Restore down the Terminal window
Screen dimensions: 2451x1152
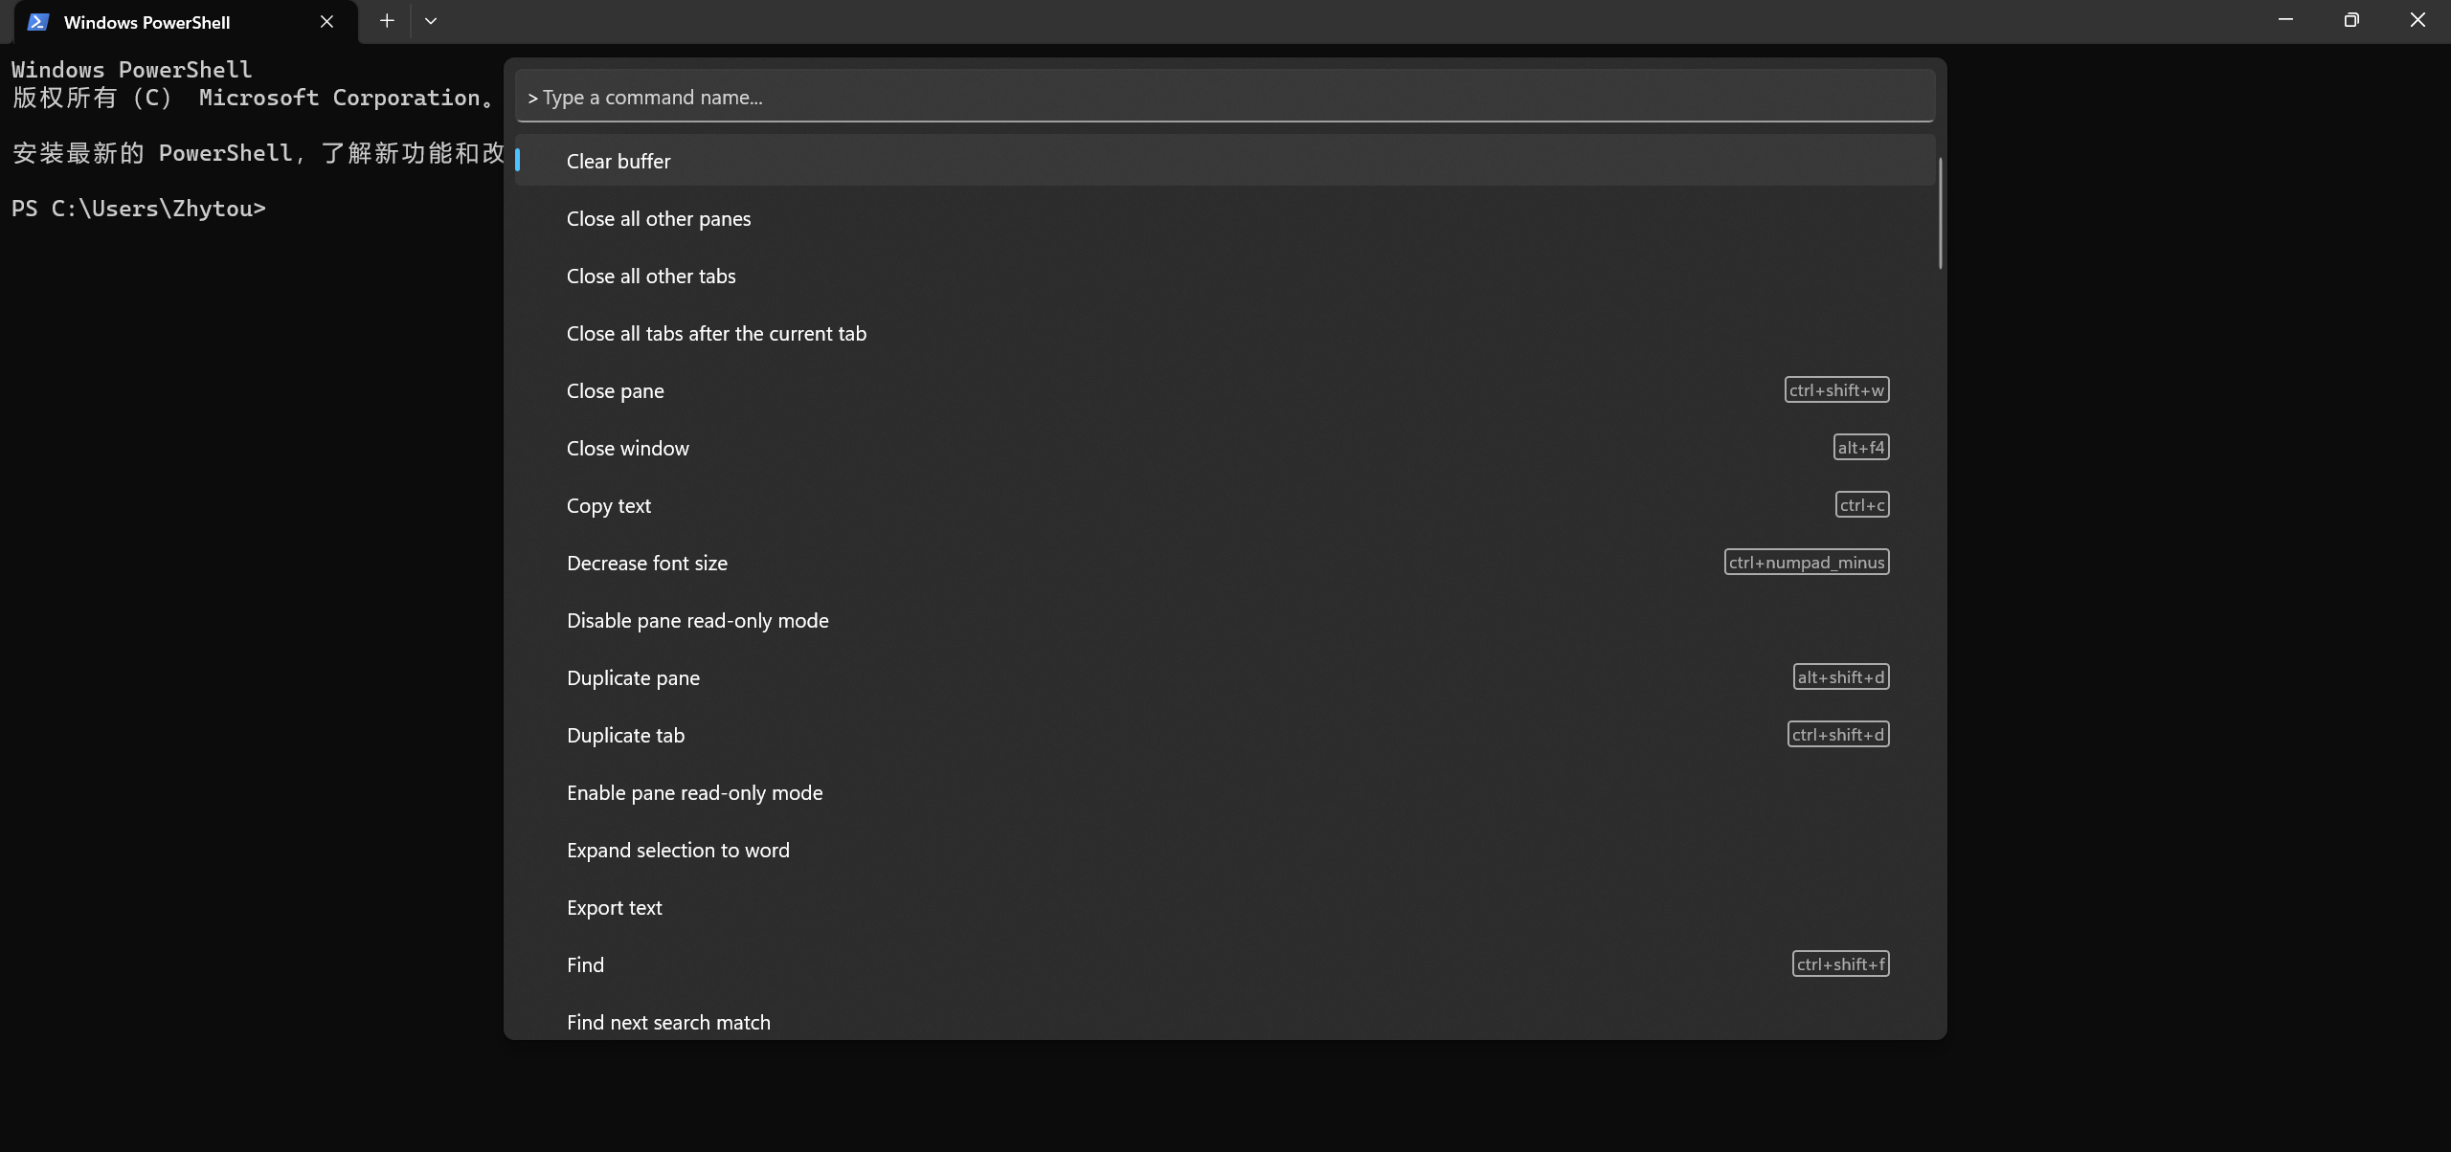point(2351,20)
